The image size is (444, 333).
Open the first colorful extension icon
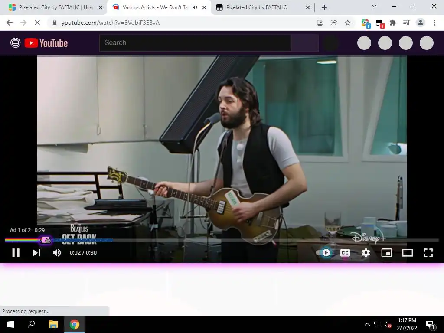[x=366, y=23]
